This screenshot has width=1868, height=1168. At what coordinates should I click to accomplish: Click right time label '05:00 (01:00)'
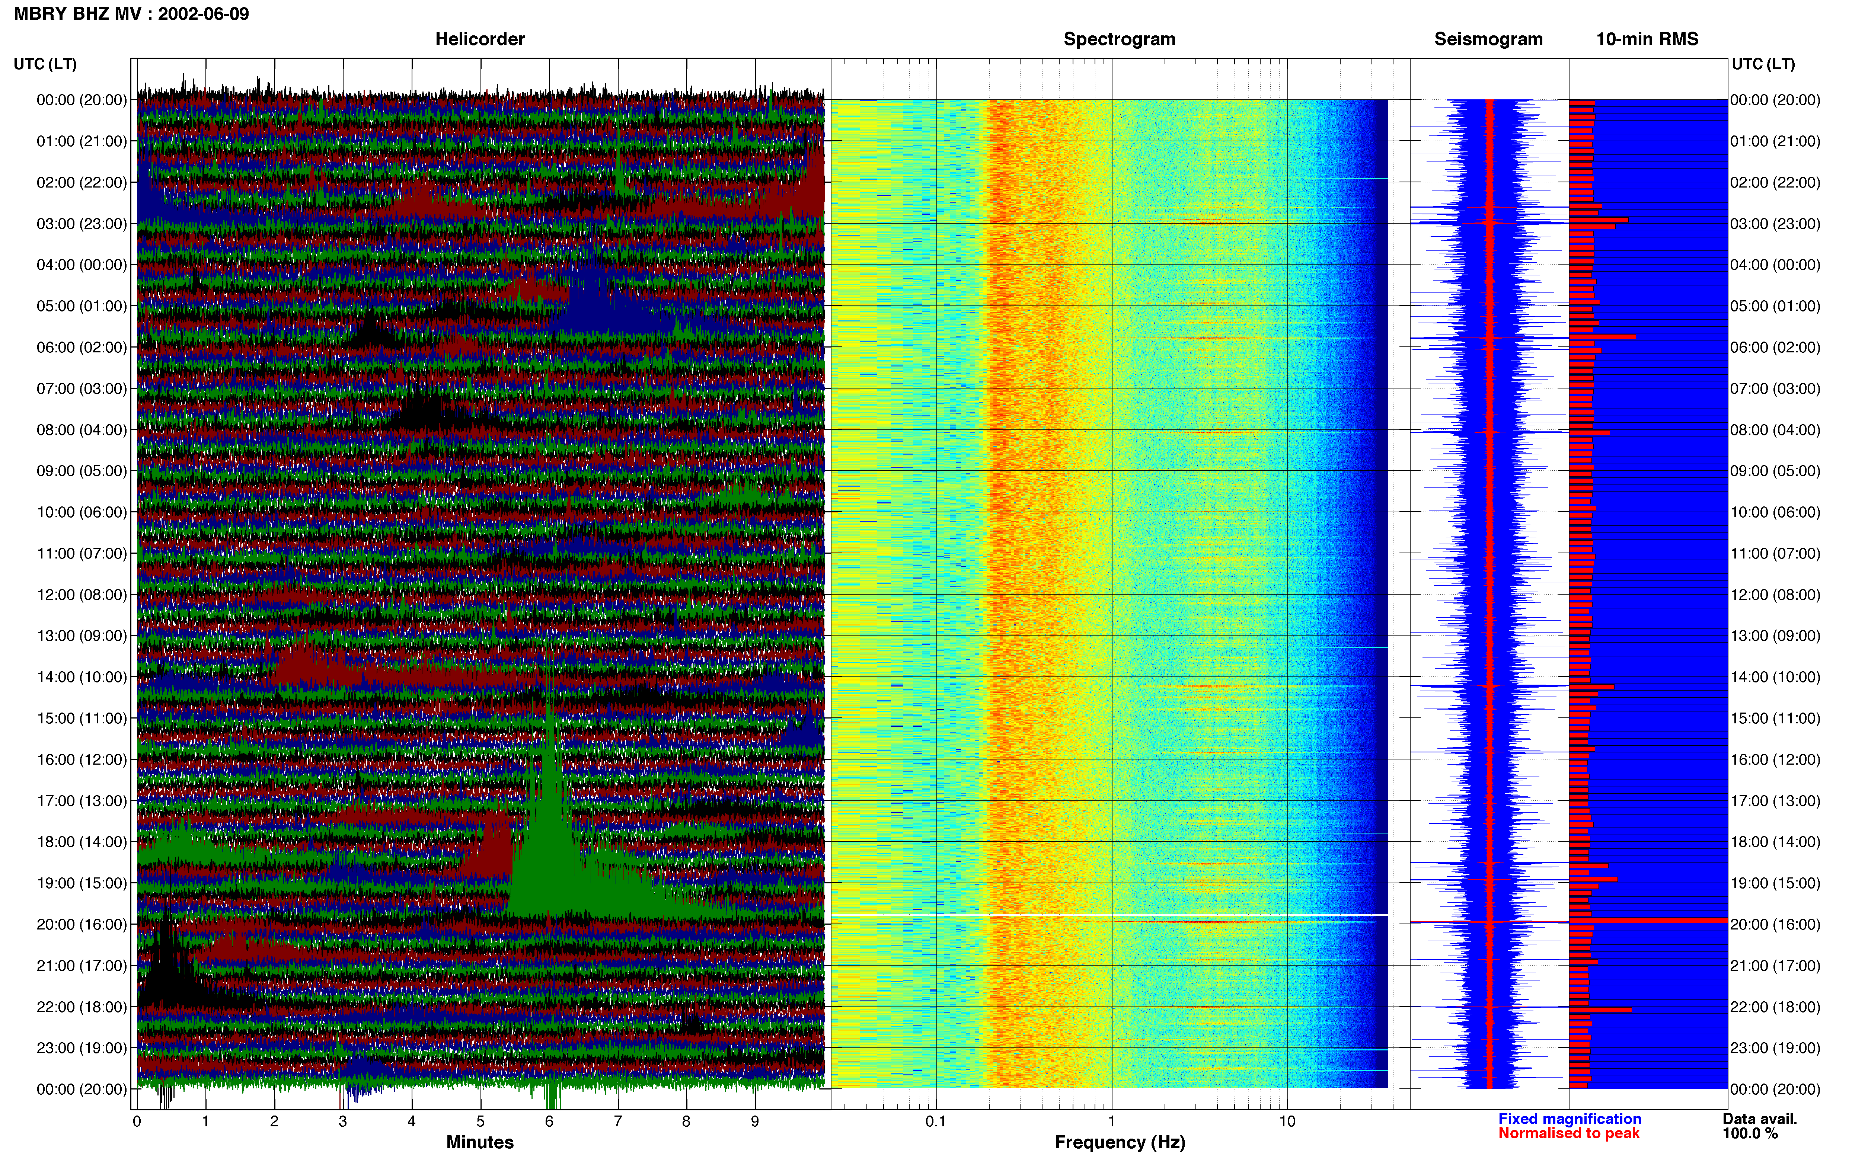coord(1775,306)
